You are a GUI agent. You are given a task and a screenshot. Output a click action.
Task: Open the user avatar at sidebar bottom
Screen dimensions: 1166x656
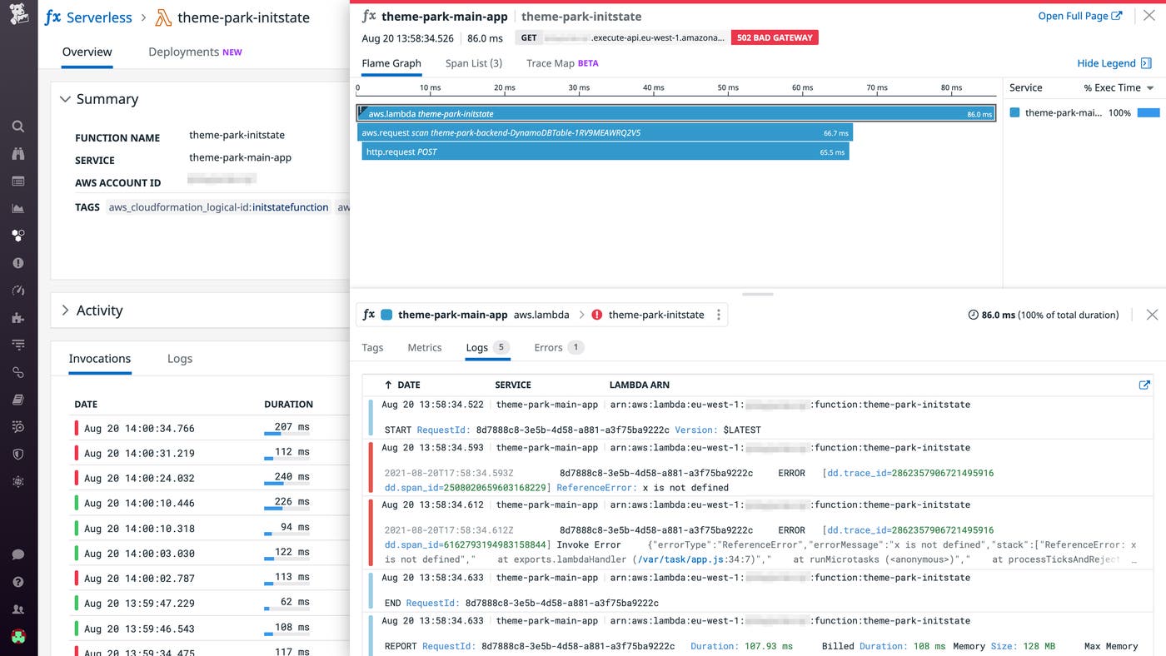pos(18,637)
